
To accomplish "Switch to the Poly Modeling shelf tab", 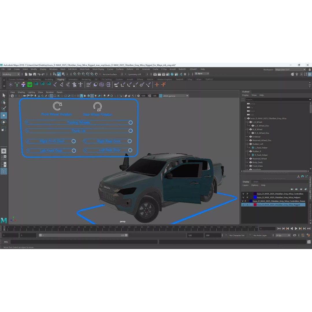I will [x=34, y=79].
